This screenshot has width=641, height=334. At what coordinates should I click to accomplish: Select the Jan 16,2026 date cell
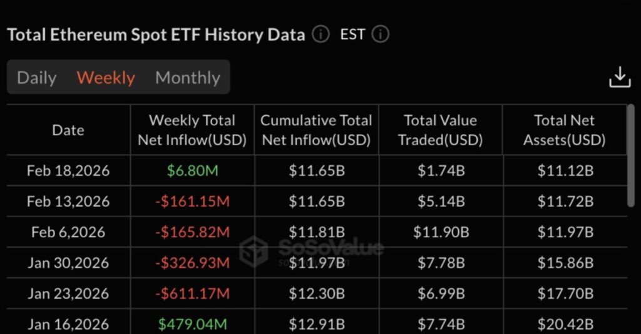click(x=68, y=324)
